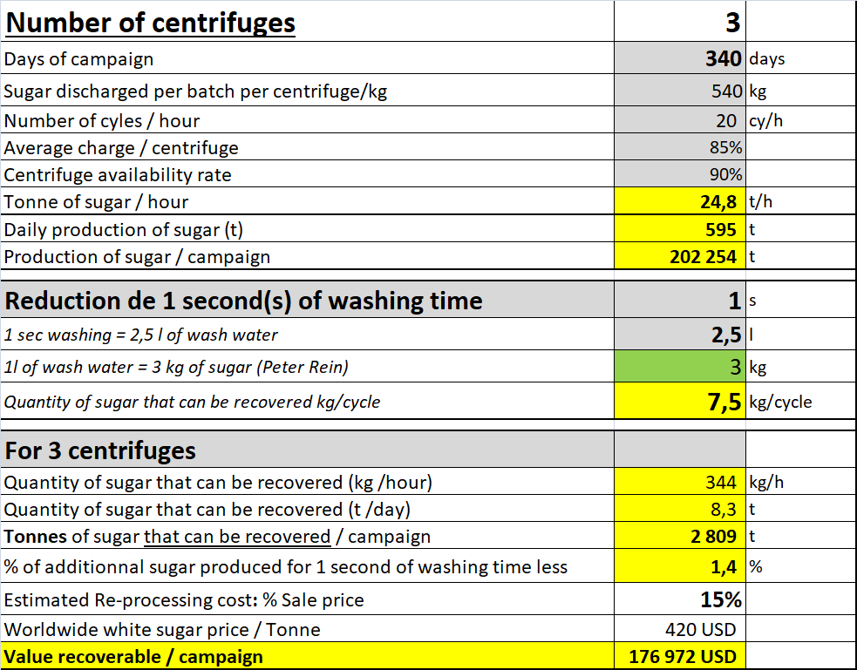Image resolution: width=857 pixels, height=670 pixels.
Task: Click the 20 cycles per hour cell
Action: point(680,120)
